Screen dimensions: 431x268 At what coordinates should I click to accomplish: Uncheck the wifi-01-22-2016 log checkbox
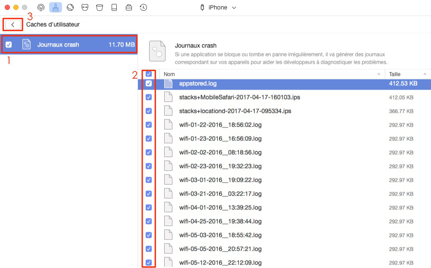pos(149,125)
